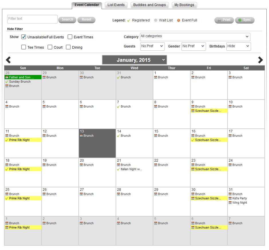
Task: Toggle the Tee Times checkbox
Action: click(24, 47)
